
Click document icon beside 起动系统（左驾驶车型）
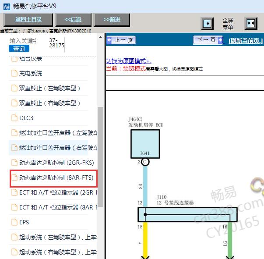(x=14, y=237)
